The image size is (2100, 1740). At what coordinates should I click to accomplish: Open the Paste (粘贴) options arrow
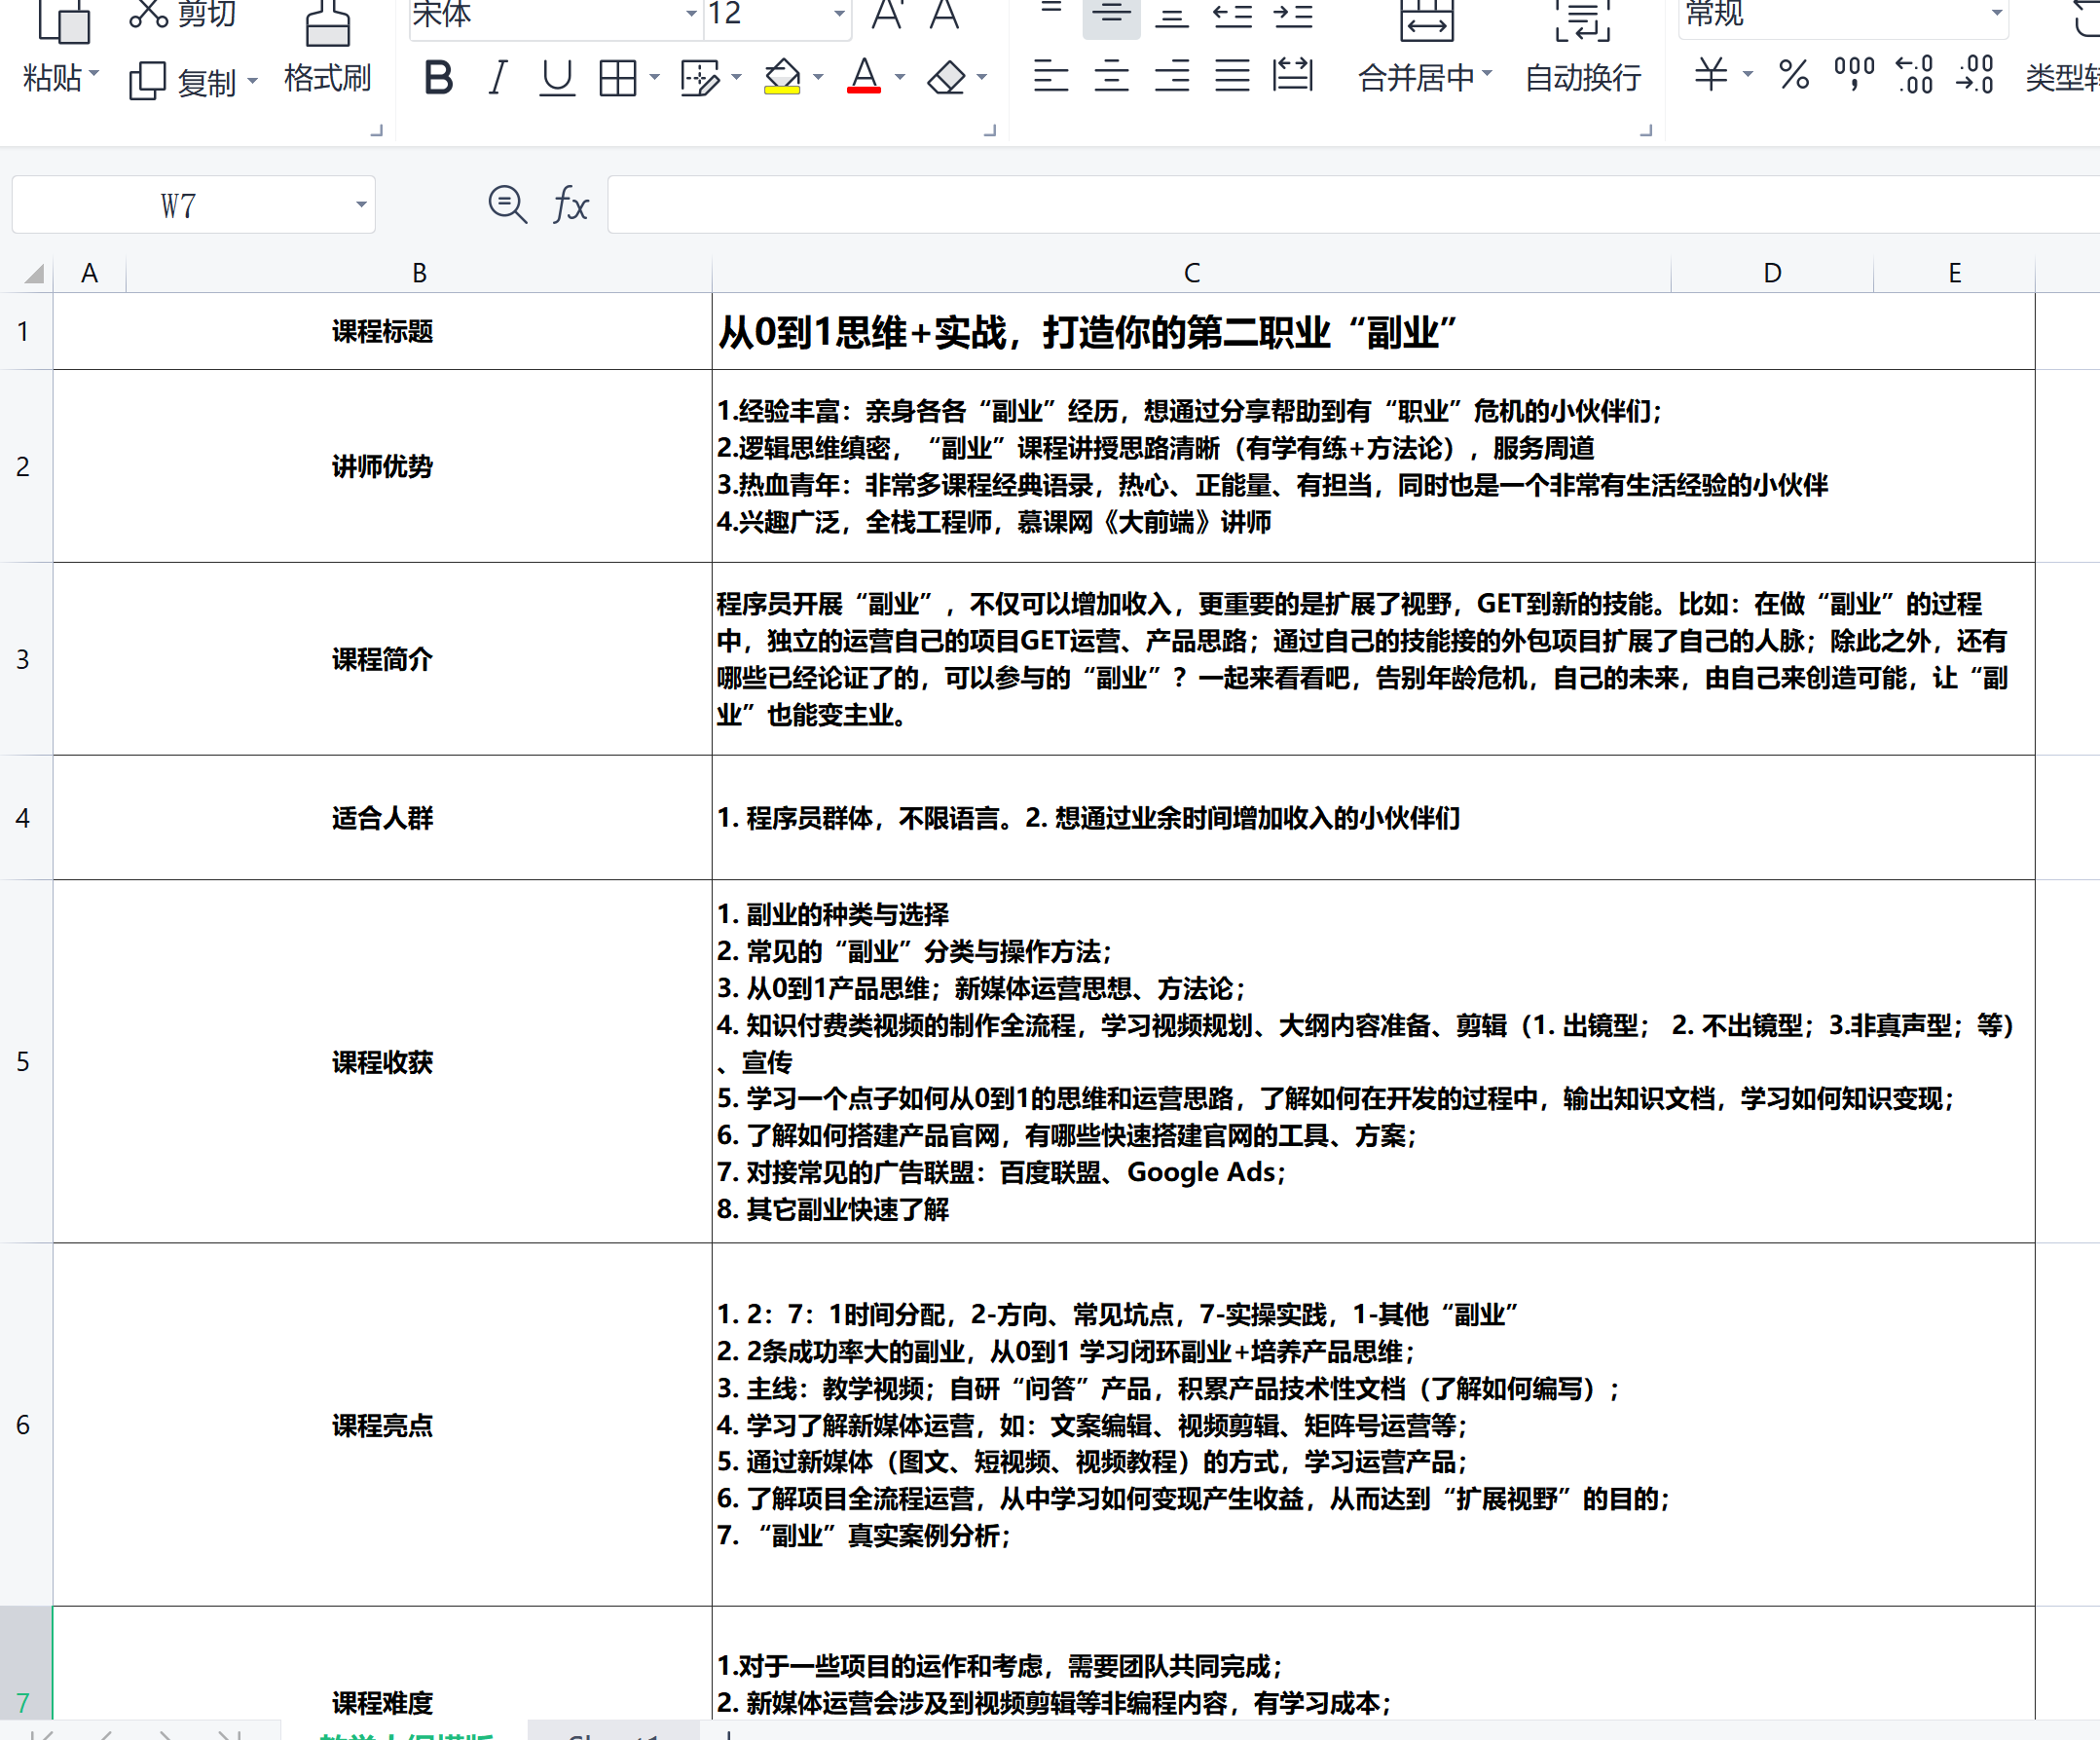click(94, 73)
